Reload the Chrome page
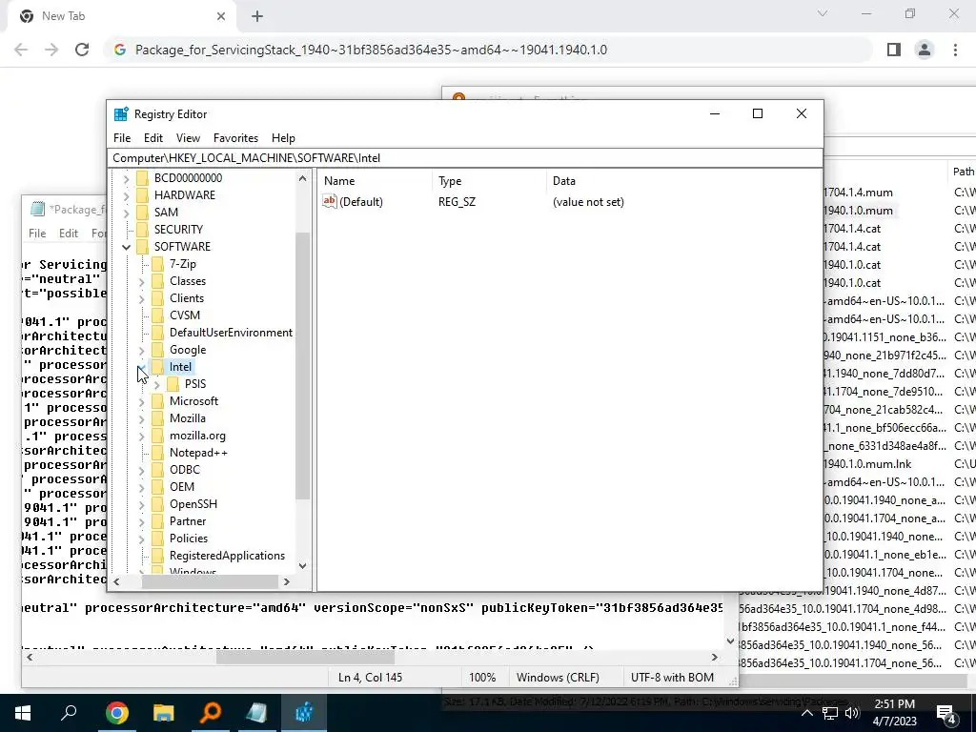 click(82, 50)
